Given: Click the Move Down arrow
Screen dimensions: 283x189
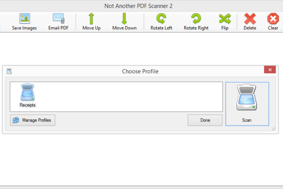Looking at the screenshot, I should coord(124,21).
